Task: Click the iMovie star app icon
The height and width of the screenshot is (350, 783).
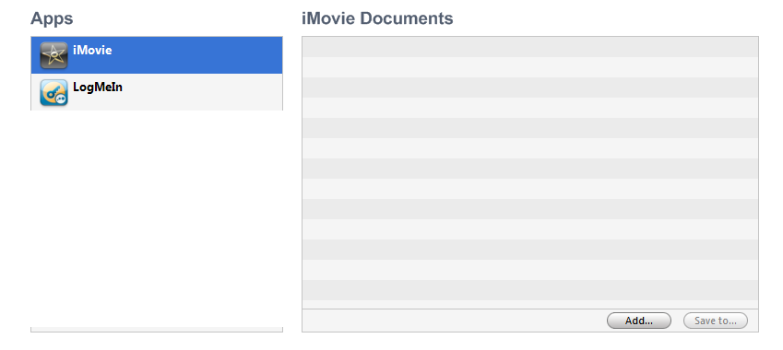Action: click(x=53, y=55)
